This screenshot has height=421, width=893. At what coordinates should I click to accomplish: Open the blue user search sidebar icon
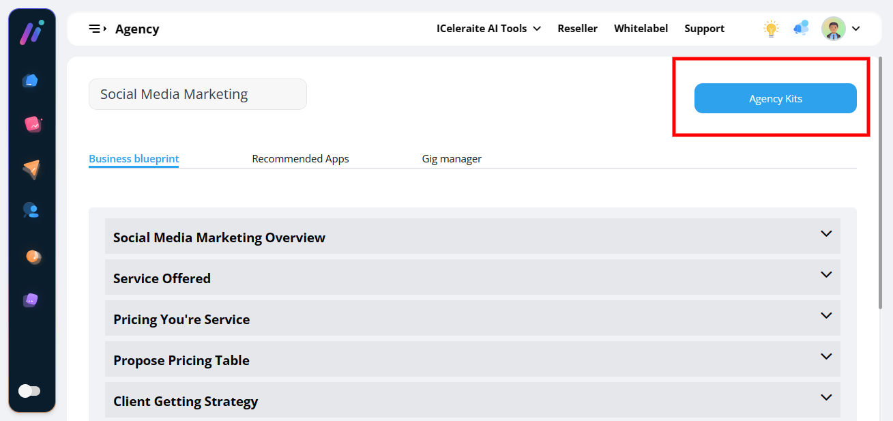pyautogui.click(x=31, y=210)
